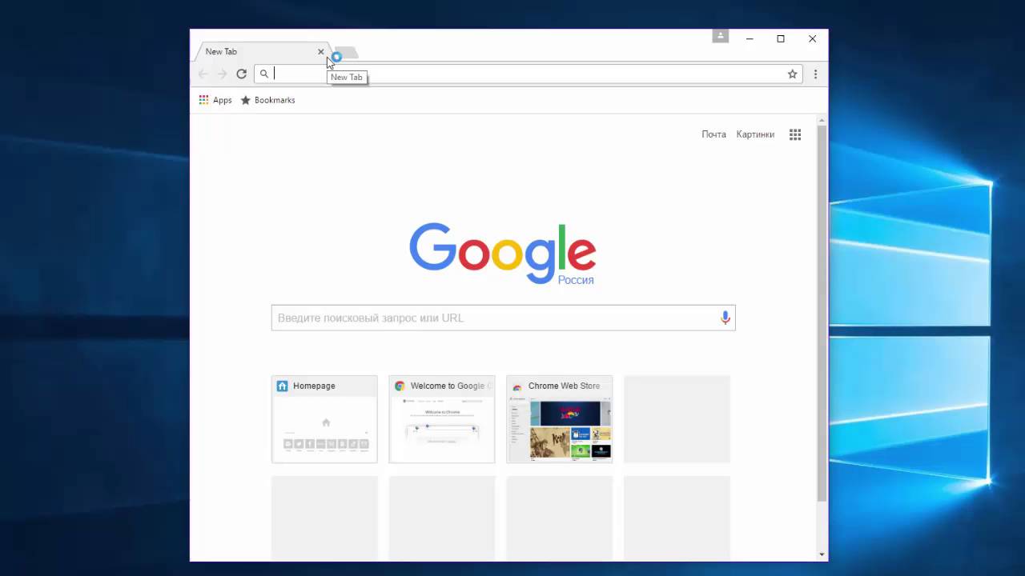The width and height of the screenshot is (1025, 576).
Task: Click the browser Forward arrow
Action: (222, 74)
